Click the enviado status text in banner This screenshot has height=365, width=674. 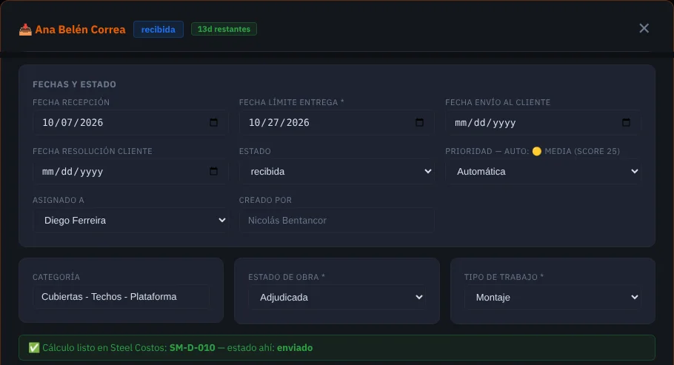pyautogui.click(x=295, y=348)
